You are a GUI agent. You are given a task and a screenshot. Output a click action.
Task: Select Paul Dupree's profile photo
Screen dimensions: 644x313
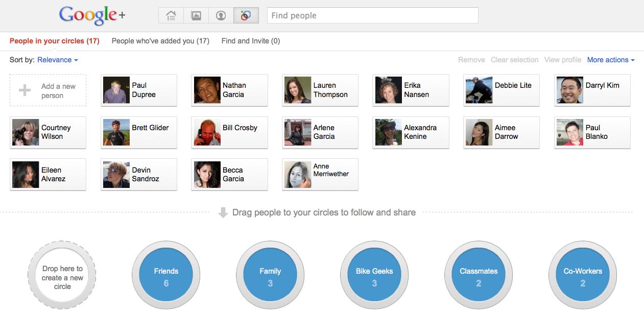(x=116, y=90)
